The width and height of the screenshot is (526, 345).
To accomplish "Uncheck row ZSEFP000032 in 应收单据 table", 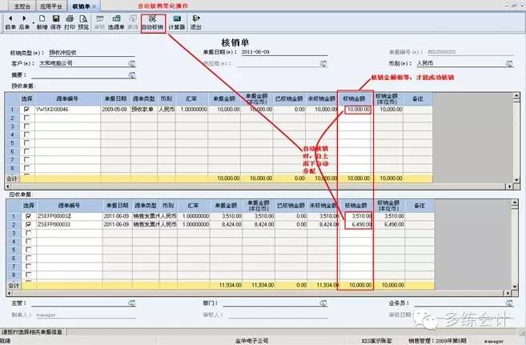I will pyautogui.click(x=29, y=216).
